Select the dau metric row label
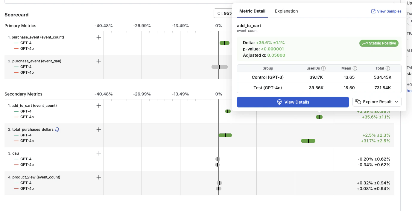The image size is (412, 211). pos(16,153)
